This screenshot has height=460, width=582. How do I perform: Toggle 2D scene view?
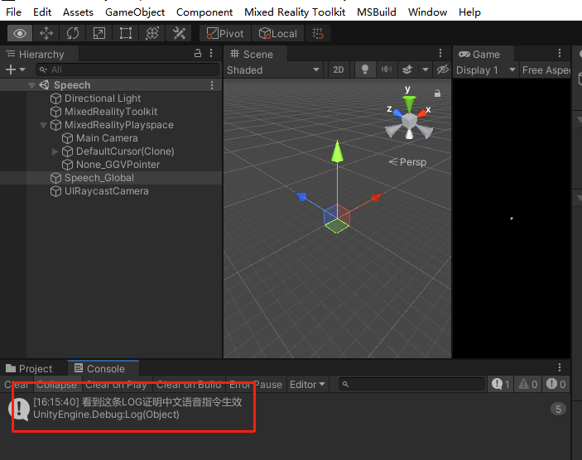click(x=338, y=69)
